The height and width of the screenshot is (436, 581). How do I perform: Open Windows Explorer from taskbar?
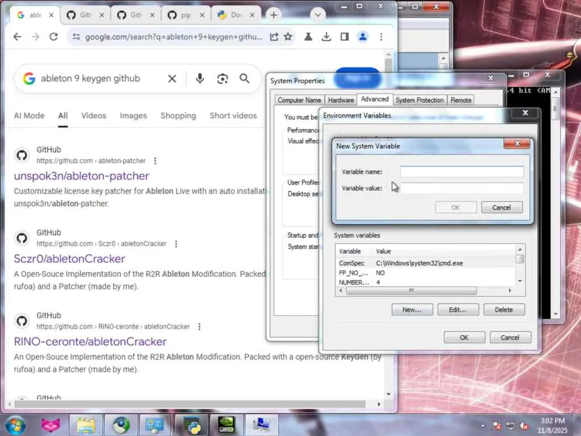coord(86,425)
